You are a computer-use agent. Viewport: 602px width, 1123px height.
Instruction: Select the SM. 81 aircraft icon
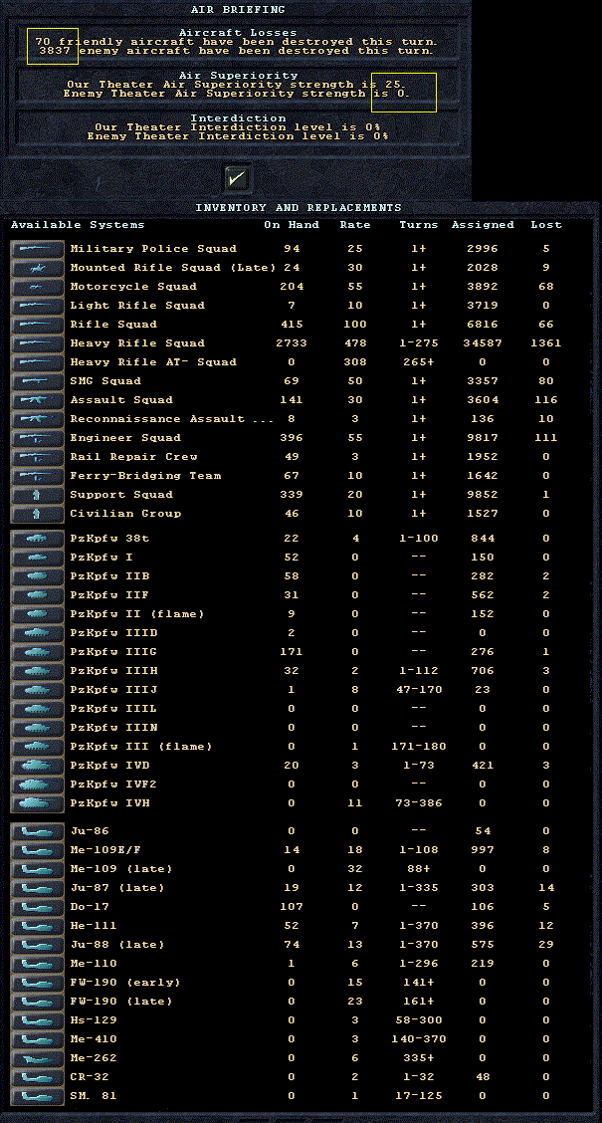click(38, 1096)
